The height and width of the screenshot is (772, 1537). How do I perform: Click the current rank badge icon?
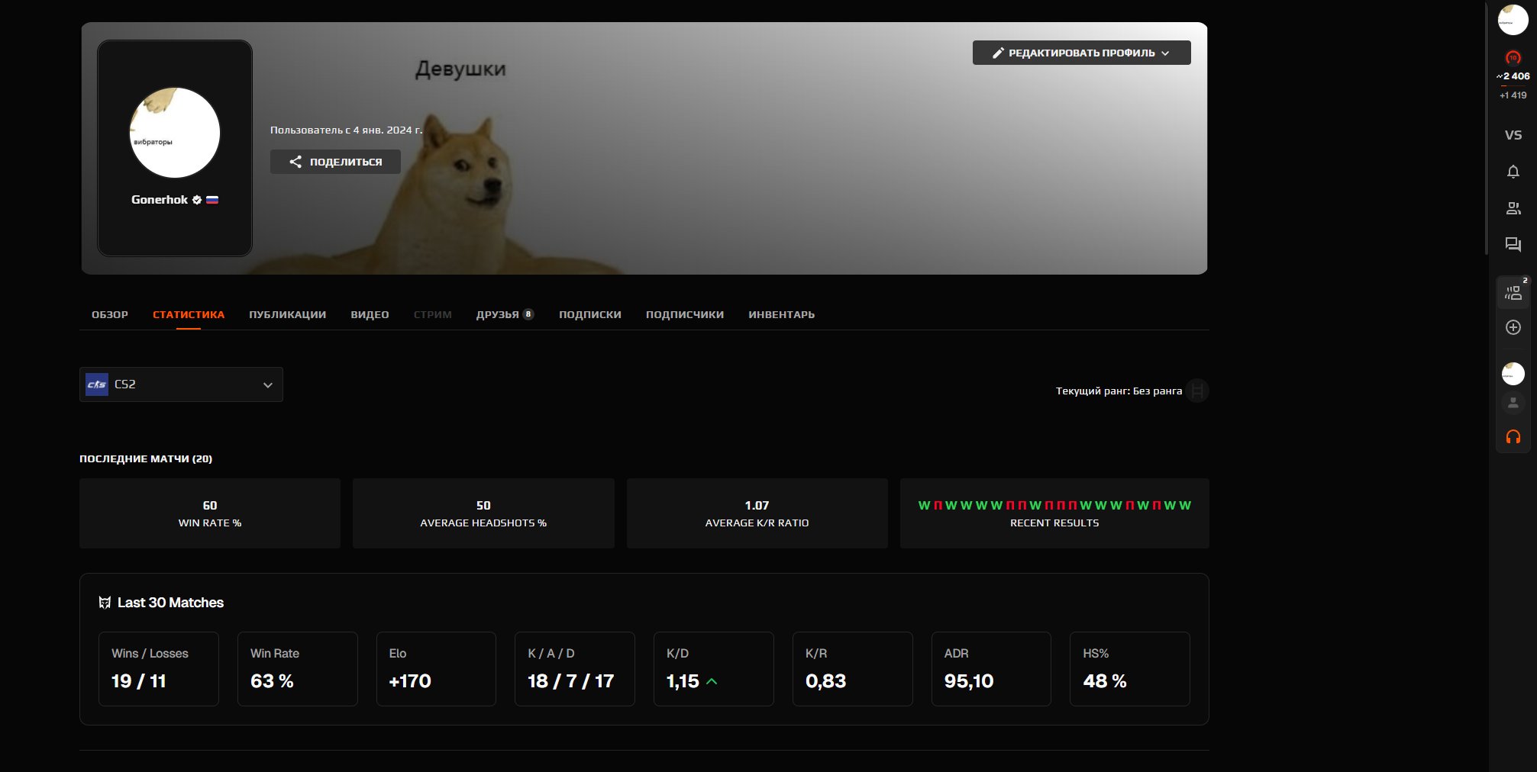click(1196, 391)
